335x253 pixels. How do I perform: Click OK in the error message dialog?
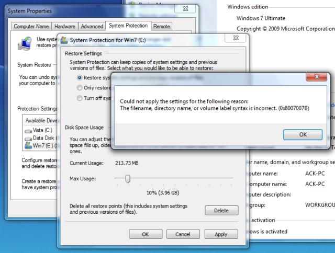[303, 135]
